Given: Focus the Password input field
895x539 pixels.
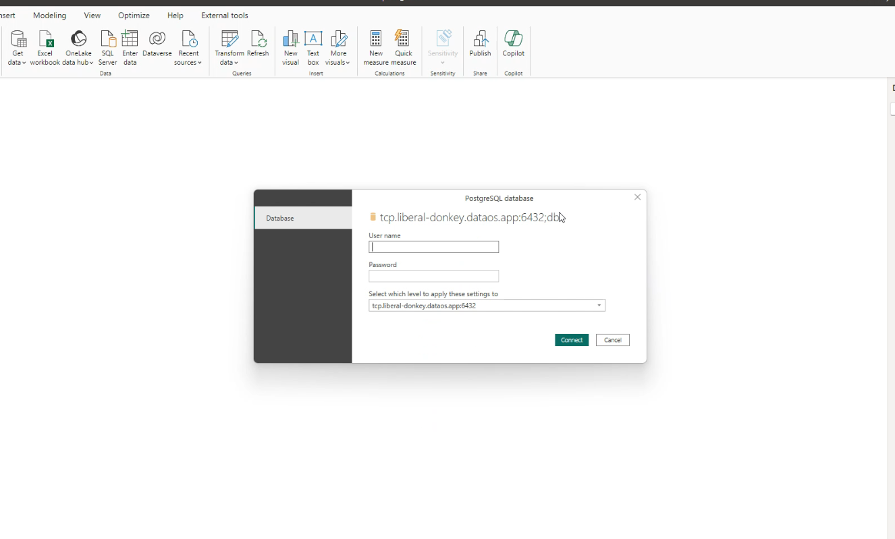Looking at the screenshot, I should [434, 276].
